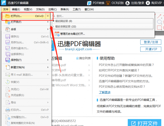Open the 视图(V) menu

point(28,9)
